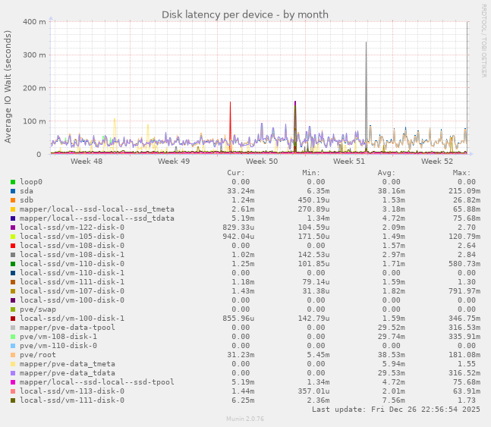Screen dimensions: 491x427
Task: Click the 'Last update: Fri Dec 26 22:56:54 2025' text
Action: (x=396, y=409)
